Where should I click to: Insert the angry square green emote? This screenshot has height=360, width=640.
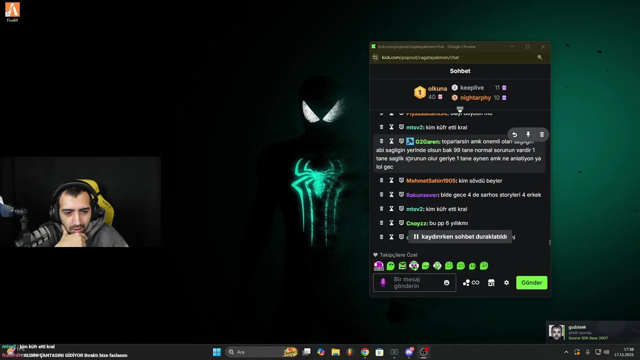(x=402, y=265)
